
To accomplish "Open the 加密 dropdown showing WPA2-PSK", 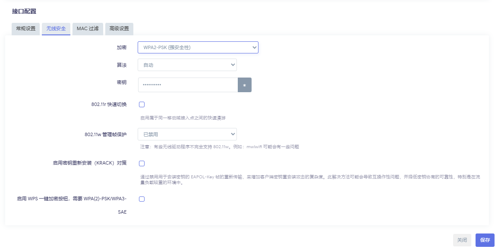I will tap(198, 47).
